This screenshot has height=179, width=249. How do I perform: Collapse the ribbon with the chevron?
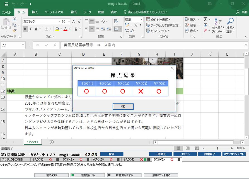[246, 37]
